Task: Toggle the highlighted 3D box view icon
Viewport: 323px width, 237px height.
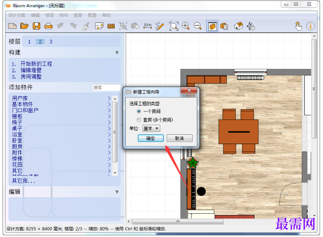Action: coord(212,26)
